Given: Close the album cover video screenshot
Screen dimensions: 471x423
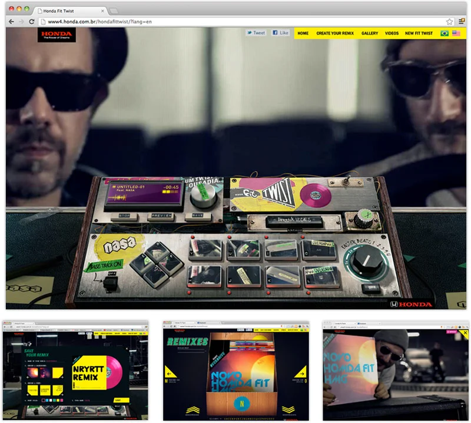Looking at the screenshot, I should 465,333.
